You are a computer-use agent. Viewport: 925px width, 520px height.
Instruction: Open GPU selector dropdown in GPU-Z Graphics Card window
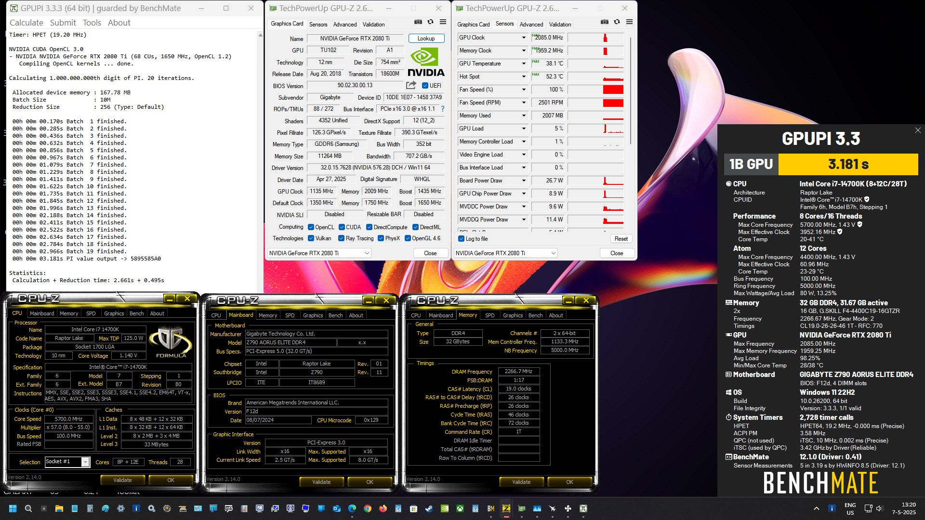319,253
